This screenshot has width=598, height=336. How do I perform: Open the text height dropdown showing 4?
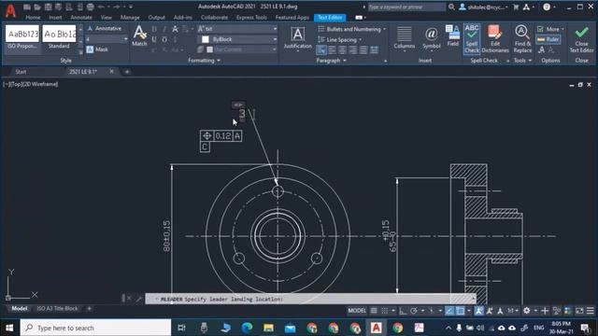(x=107, y=39)
